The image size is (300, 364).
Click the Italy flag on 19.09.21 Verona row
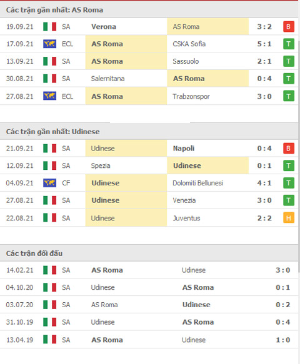tap(50, 26)
